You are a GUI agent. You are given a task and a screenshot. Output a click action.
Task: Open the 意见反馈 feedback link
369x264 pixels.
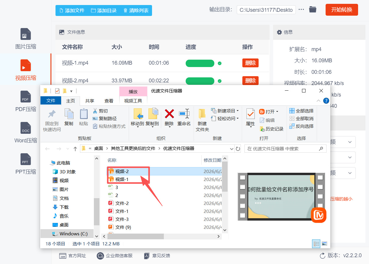pos(157,256)
